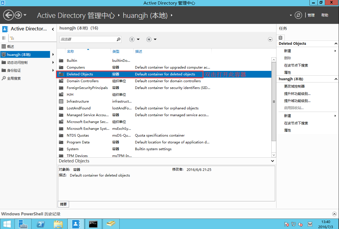Click 更改域控制器 task

(294, 86)
